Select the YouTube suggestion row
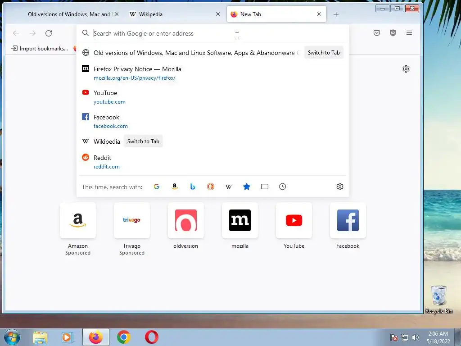 pos(212,97)
